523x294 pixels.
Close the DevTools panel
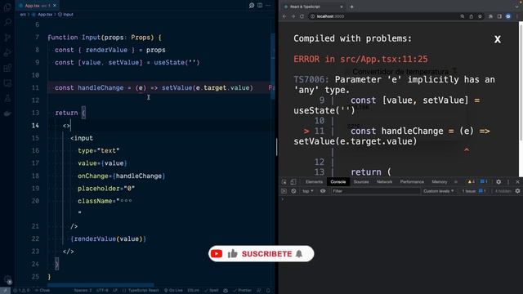[x=517, y=182]
